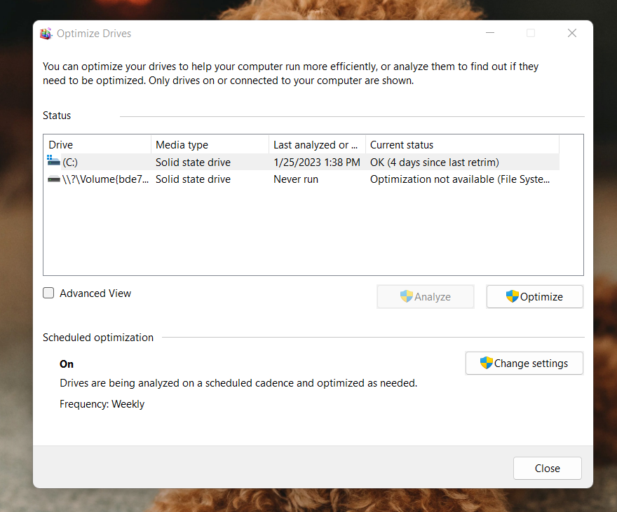This screenshot has height=512, width=617.
Task: Click the 'Advanced View' label text
Action: point(95,293)
